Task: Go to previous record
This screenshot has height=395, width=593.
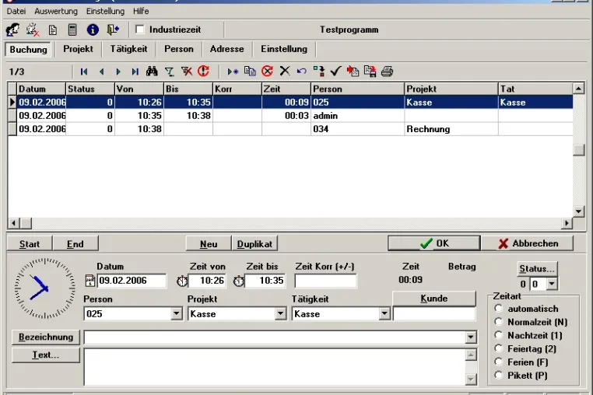Action: point(101,72)
